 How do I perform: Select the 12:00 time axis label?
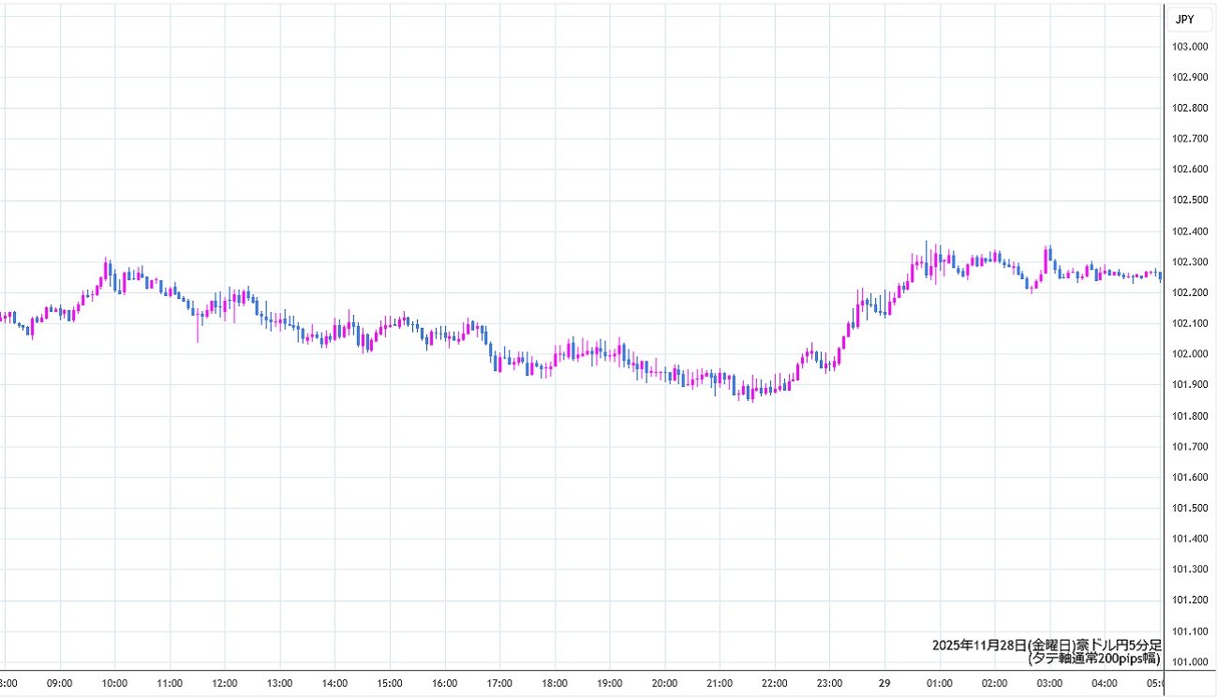pos(225,683)
